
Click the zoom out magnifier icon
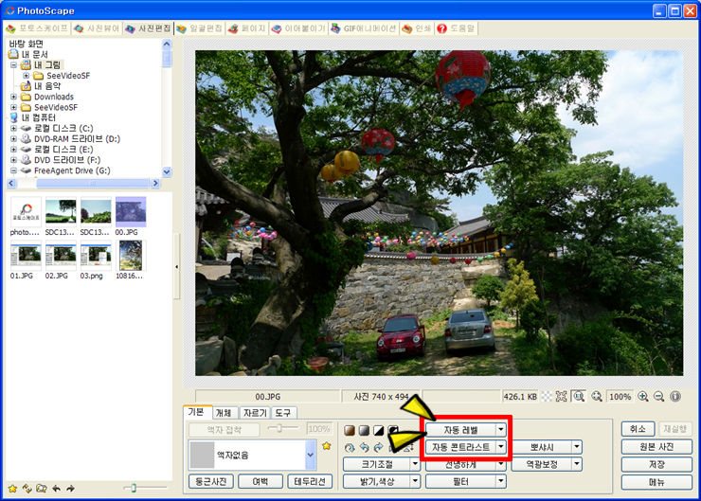658,396
